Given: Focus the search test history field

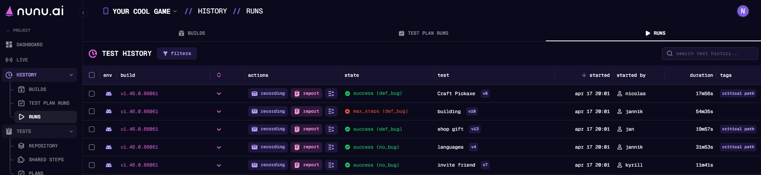Looking at the screenshot, I should pos(710,53).
